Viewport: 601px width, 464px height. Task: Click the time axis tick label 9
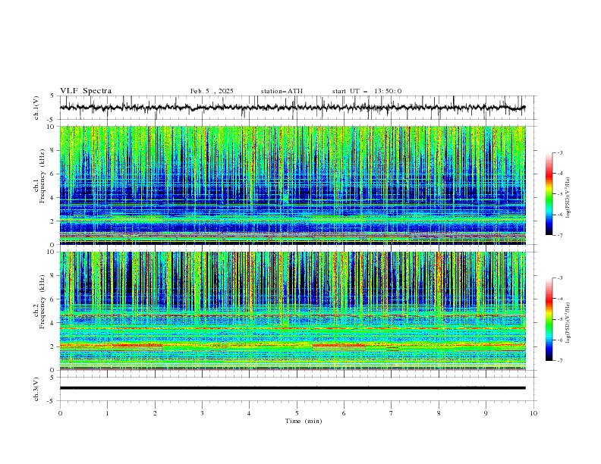pyautogui.click(x=486, y=413)
